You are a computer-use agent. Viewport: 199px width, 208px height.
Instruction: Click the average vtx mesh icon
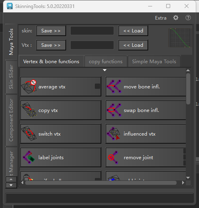coord(29,86)
